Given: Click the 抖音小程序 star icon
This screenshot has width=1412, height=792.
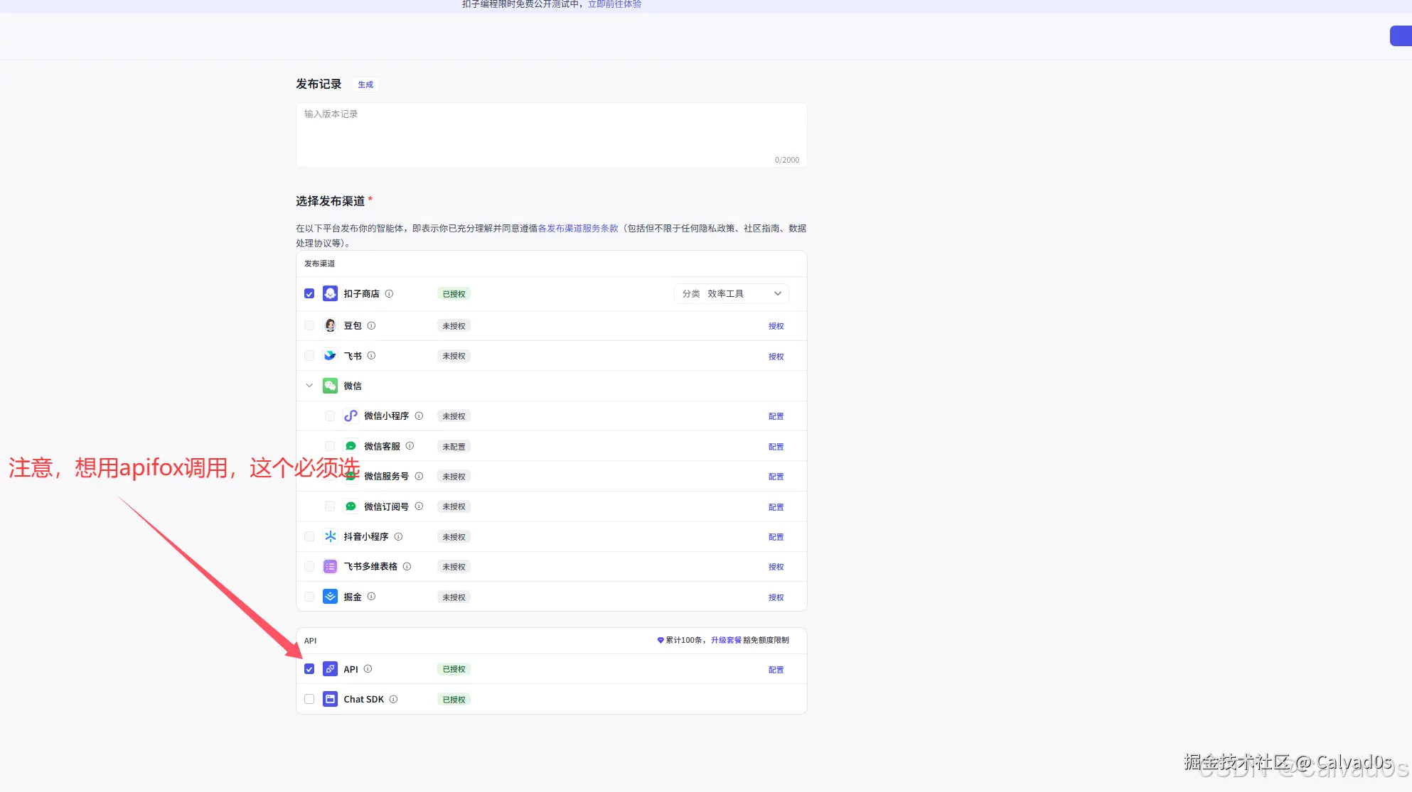Looking at the screenshot, I should 330,536.
